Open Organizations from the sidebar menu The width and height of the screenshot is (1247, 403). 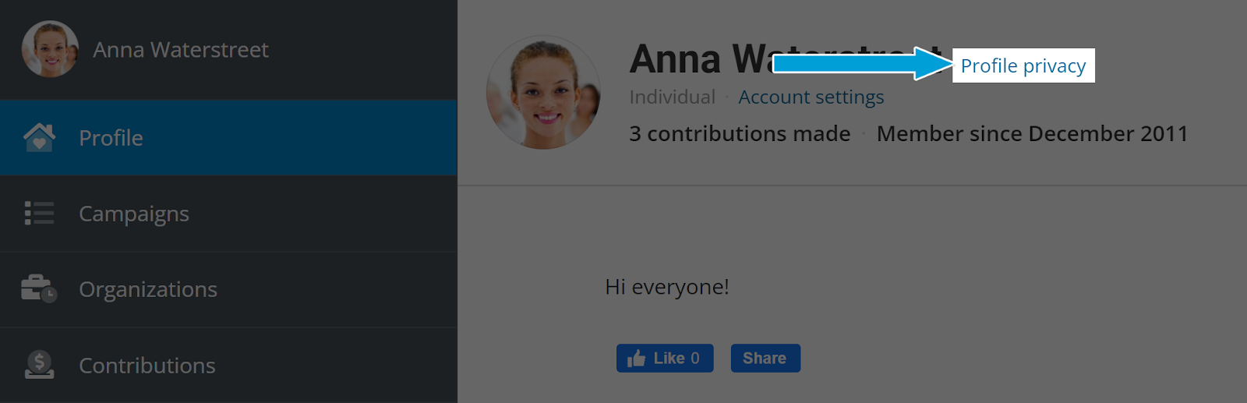(148, 289)
